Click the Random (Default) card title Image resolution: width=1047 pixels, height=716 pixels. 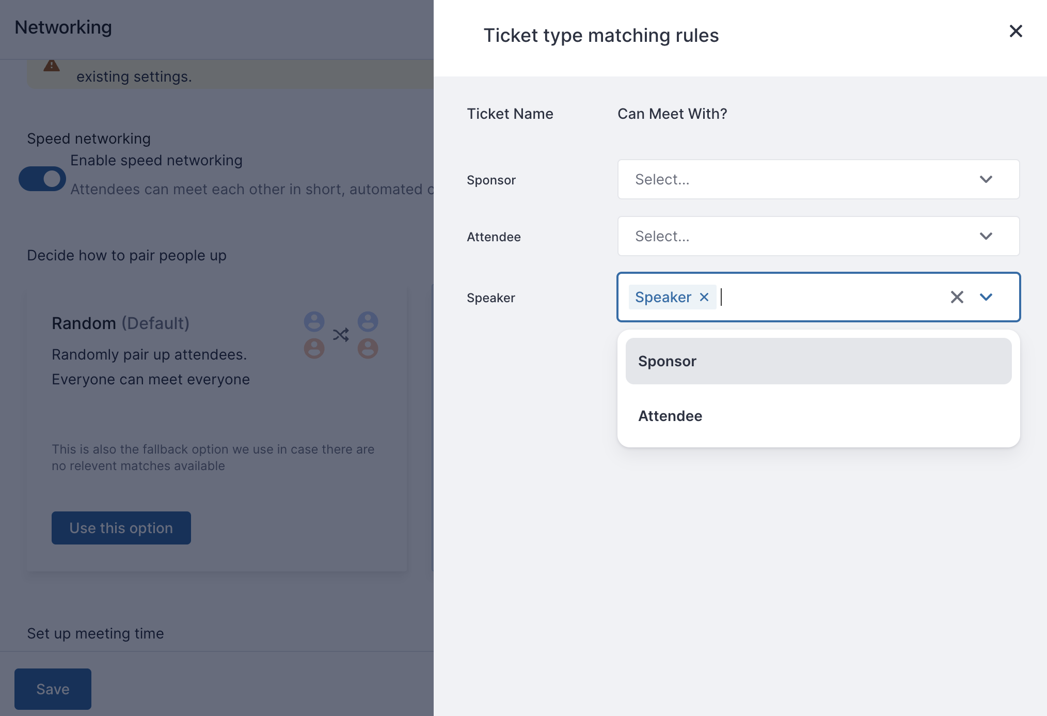(120, 323)
